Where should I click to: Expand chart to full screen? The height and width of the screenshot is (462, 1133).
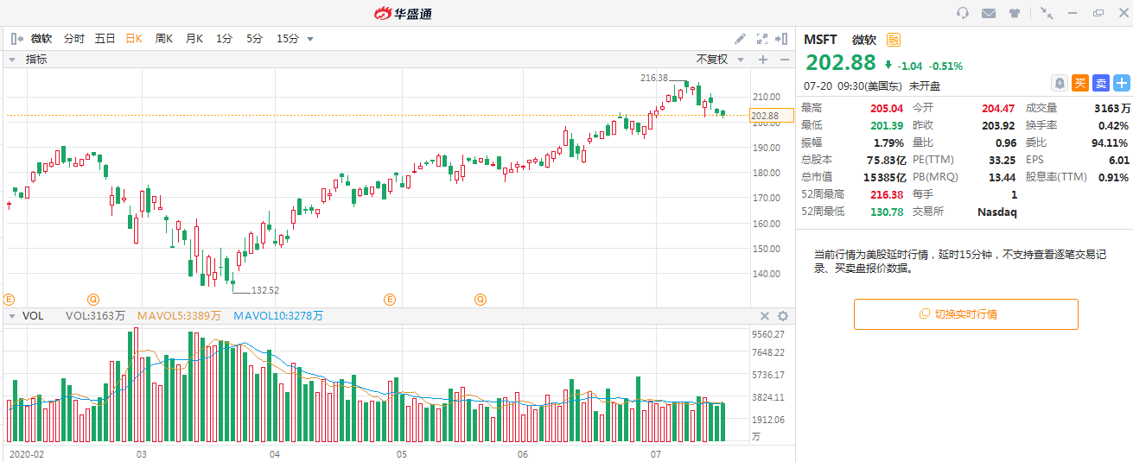coord(761,39)
